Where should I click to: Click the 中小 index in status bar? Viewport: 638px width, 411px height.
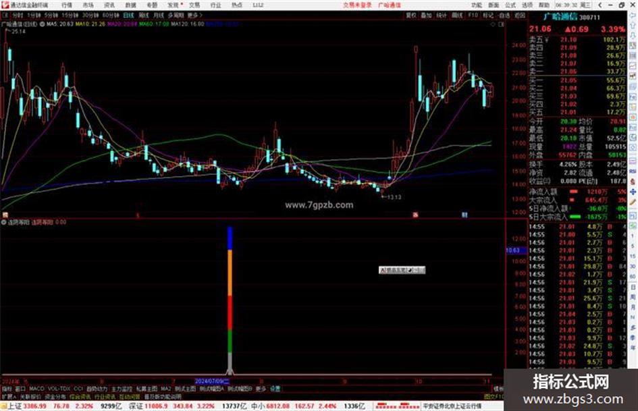coord(257,406)
